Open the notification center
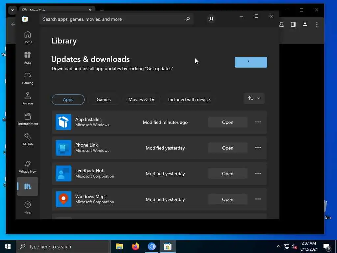 tap(327, 246)
